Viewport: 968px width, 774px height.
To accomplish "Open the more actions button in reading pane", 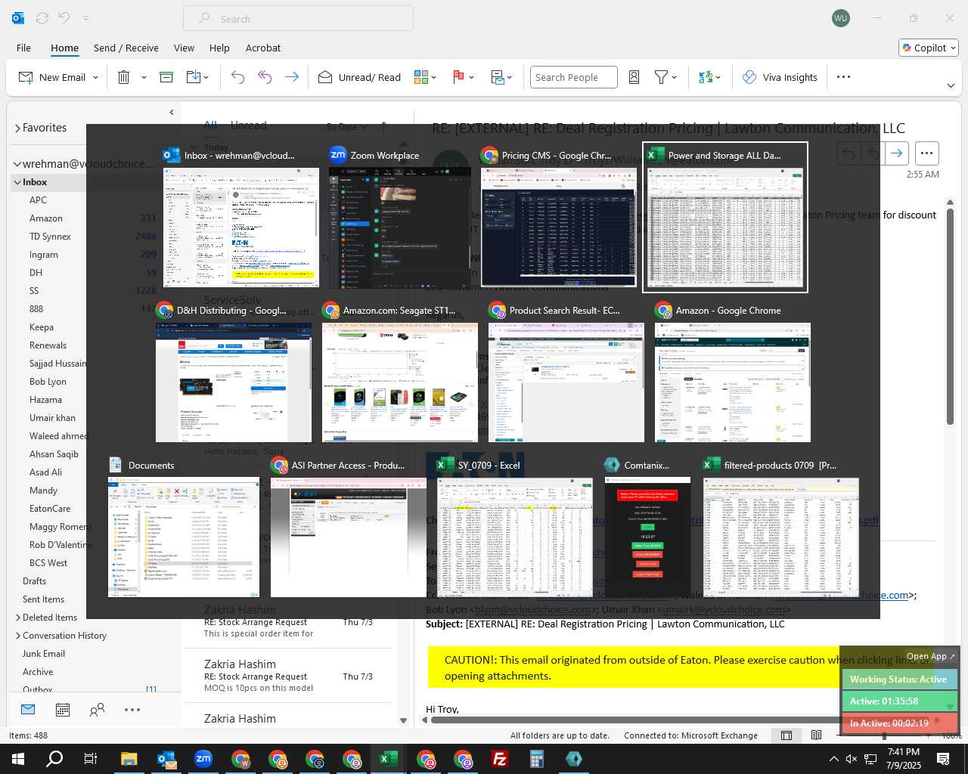I will click(927, 153).
